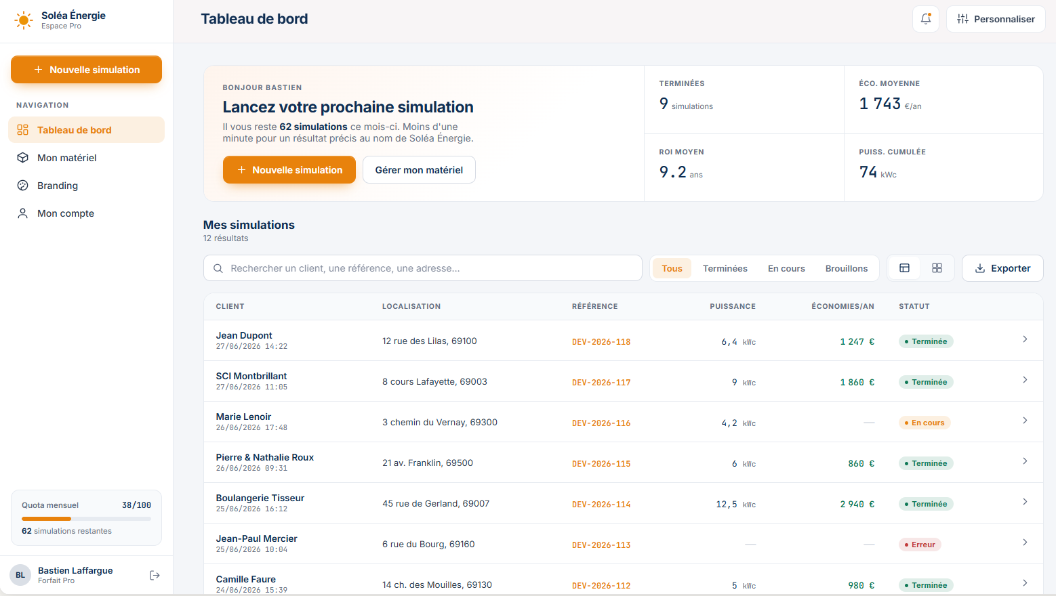Screen dimensions: 1056x596
Task: Click the ÉCONOMIES/AN column header
Action: [842, 306]
